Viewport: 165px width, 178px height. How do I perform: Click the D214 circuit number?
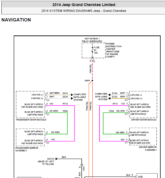pyautogui.click(x=65, y=97)
